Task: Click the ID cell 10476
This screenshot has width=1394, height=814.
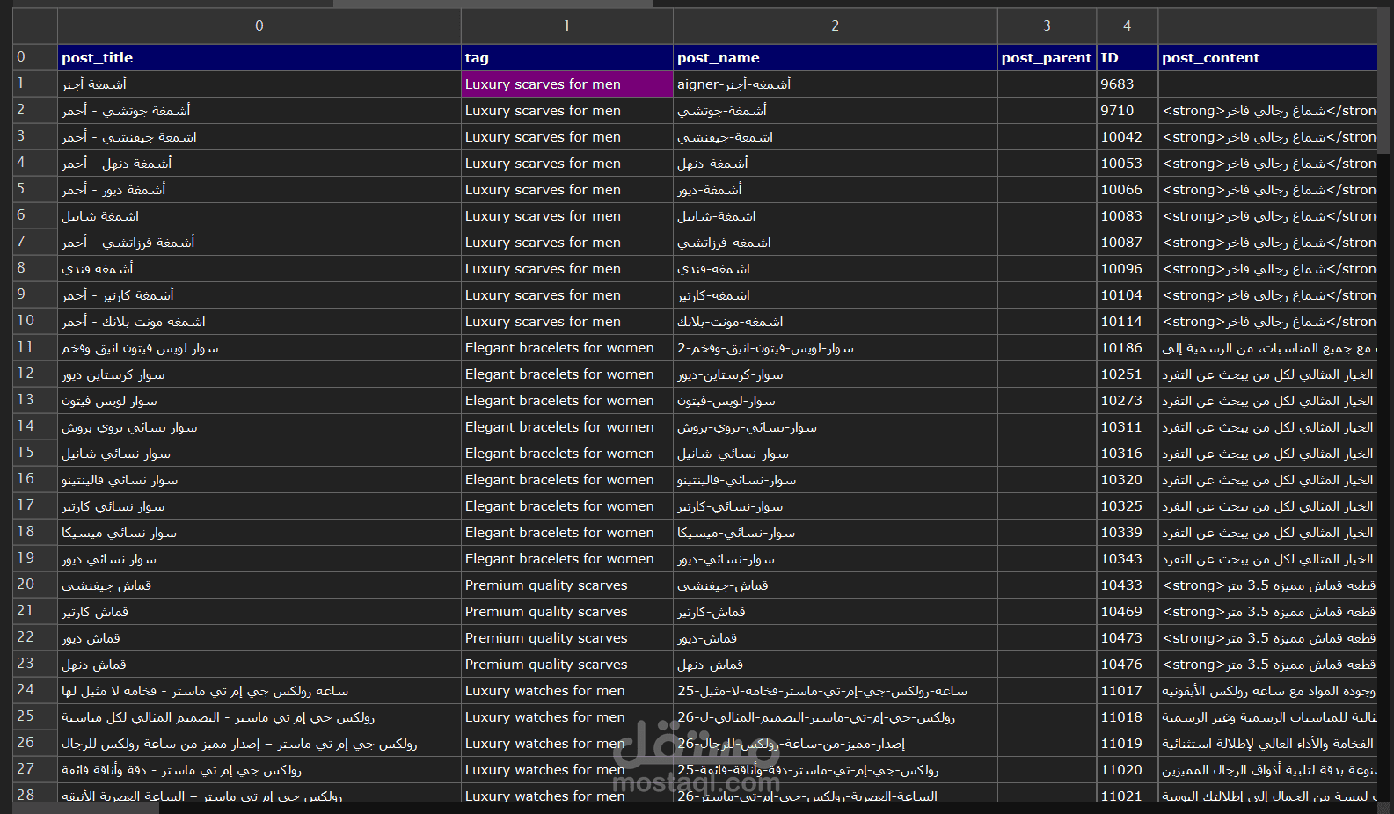Action: click(1128, 665)
